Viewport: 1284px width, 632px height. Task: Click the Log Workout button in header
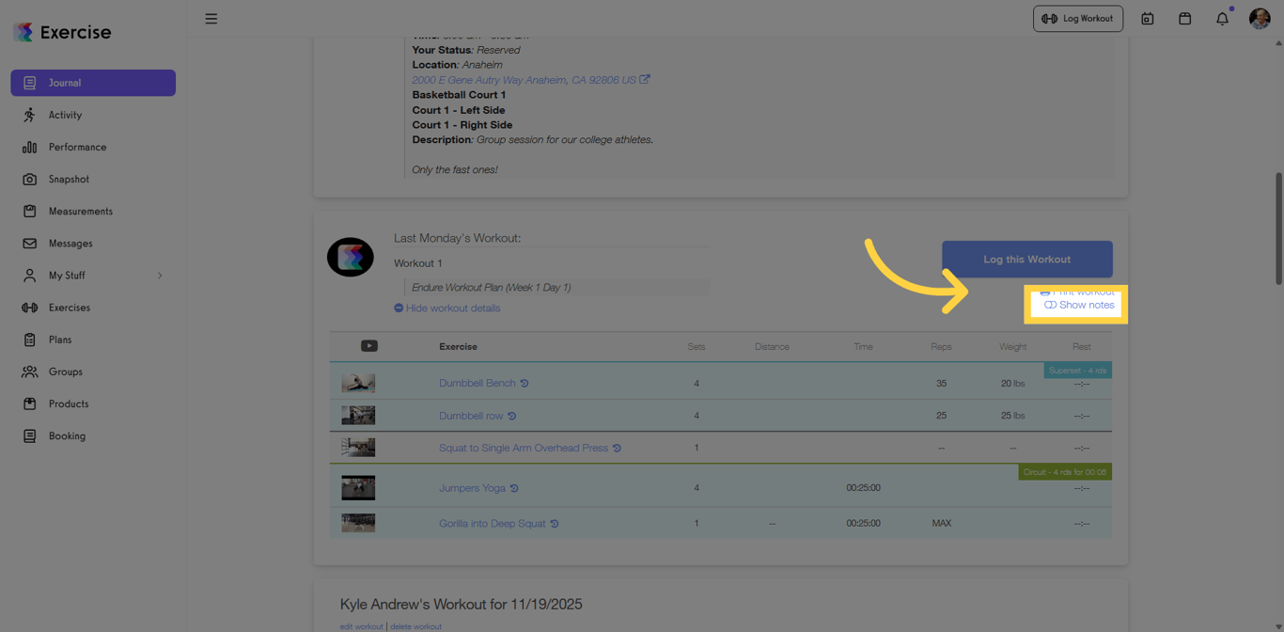click(1077, 19)
